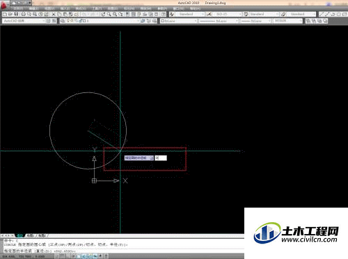Click the New drawing icon in toolbar
Screen dimensions: 348x259
coord(5,15)
